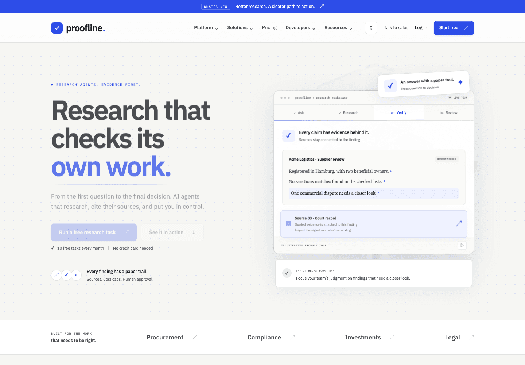Expand the Developers dropdown menu
Screen dimensions: 525x365
pos(300,28)
